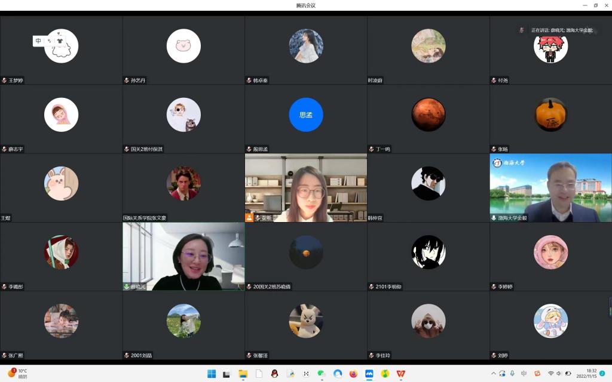
Task: Open WeChat from the taskbar
Action: [322, 374]
